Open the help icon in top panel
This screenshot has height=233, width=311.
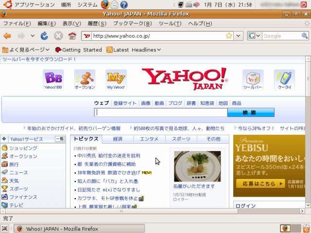click(124, 4)
